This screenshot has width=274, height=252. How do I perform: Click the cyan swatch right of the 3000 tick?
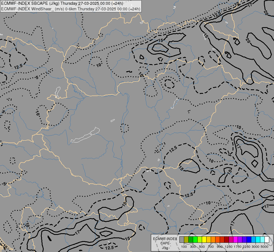pos(258,239)
